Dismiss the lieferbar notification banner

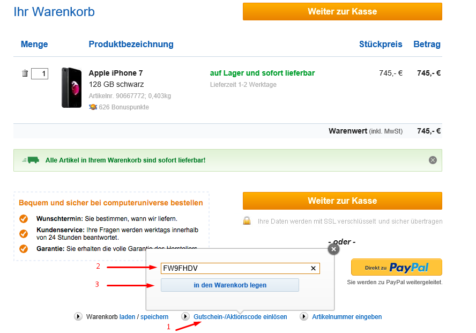(x=433, y=159)
